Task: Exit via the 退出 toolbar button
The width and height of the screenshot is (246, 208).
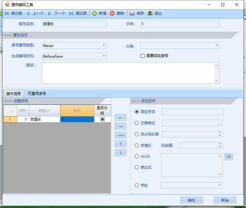Action: click(155, 13)
